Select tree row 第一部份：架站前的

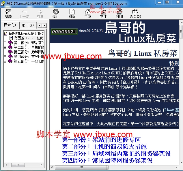[x=29, y=43]
